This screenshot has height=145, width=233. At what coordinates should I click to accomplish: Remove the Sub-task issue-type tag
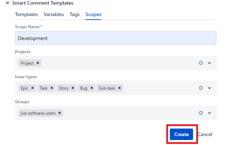[120, 88]
